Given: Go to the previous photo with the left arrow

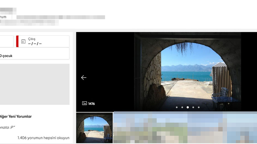Looking at the screenshot, I should (x=84, y=77).
